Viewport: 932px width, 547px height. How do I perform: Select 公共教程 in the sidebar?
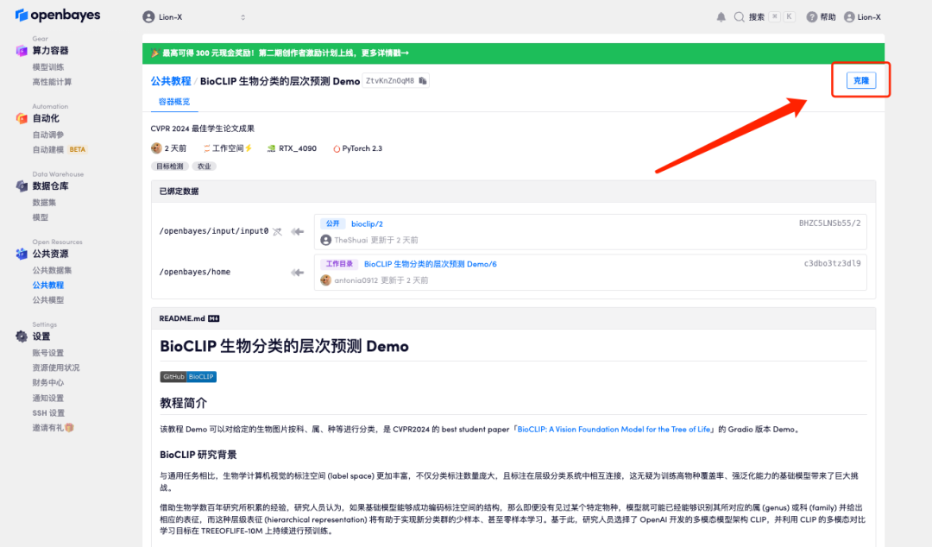pos(48,286)
